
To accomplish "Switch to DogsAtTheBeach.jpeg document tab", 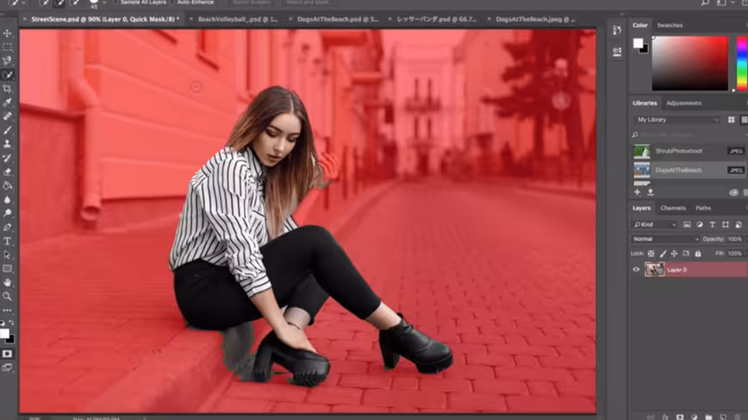I will [x=535, y=19].
